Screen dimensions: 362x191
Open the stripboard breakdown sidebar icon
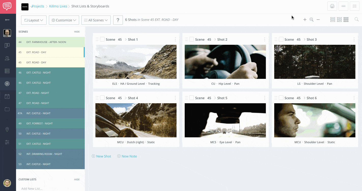click(7, 71)
